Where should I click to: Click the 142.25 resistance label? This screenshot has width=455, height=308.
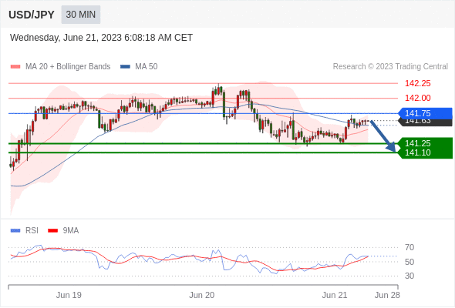418,83
